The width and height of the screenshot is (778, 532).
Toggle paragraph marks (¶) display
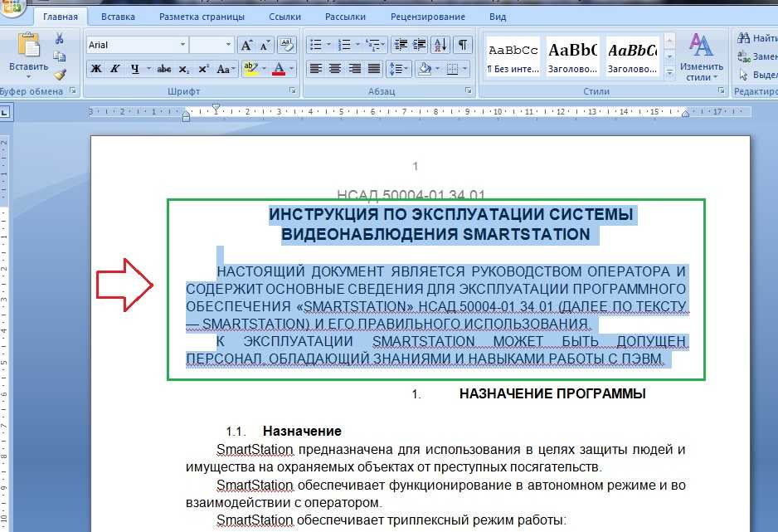pyautogui.click(x=462, y=45)
